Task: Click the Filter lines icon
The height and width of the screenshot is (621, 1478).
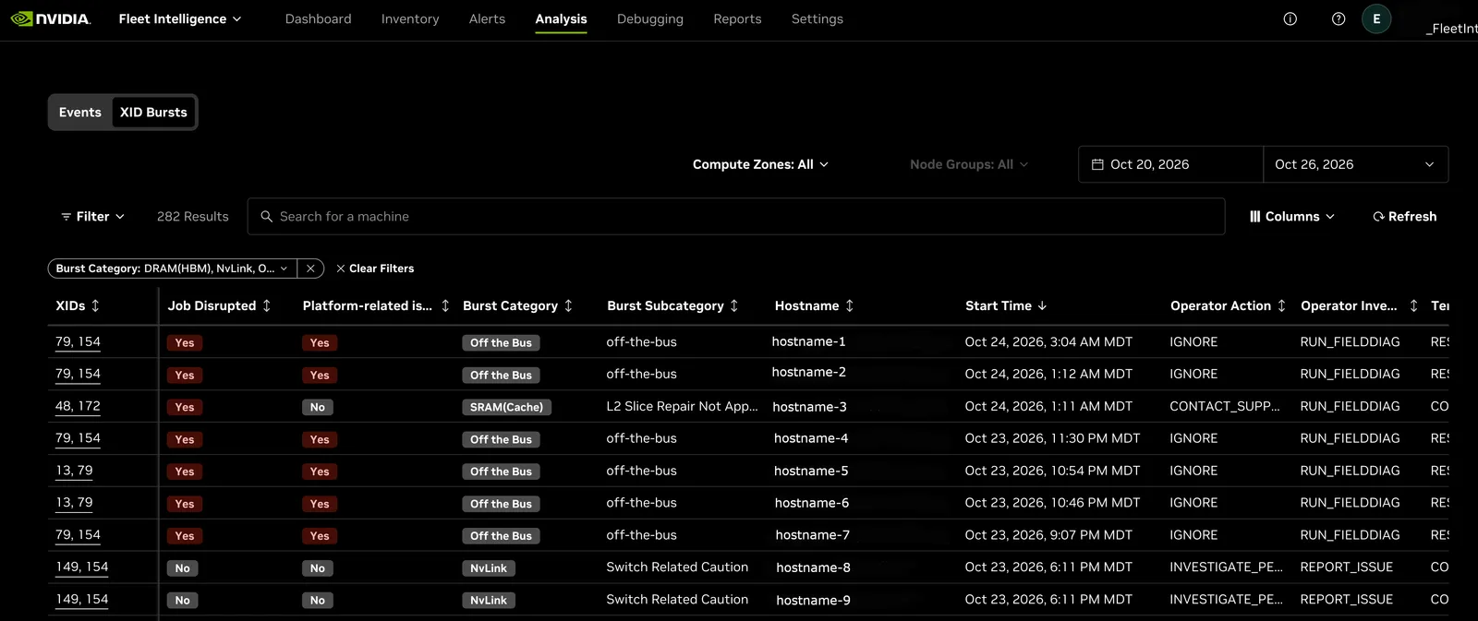Action: coord(67,216)
